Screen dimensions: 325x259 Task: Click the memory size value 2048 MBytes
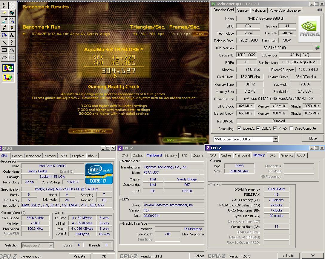239,171
